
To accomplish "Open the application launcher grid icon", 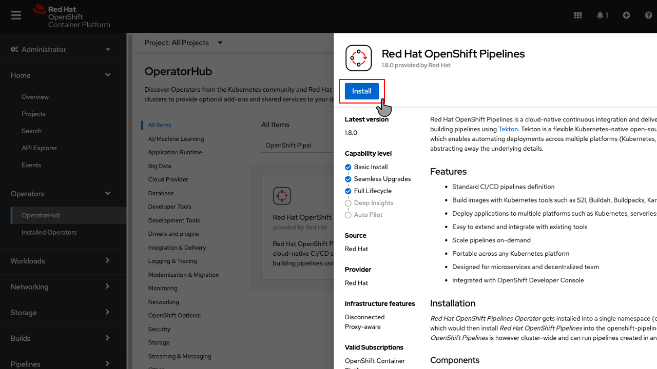I will 578,15.
